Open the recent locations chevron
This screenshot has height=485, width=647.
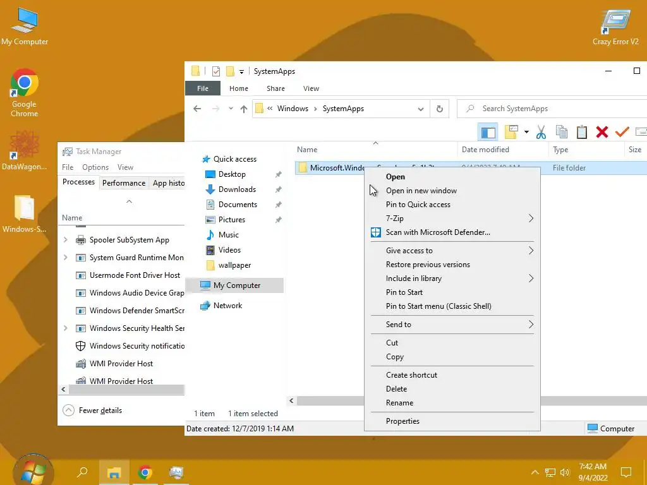(231, 109)
